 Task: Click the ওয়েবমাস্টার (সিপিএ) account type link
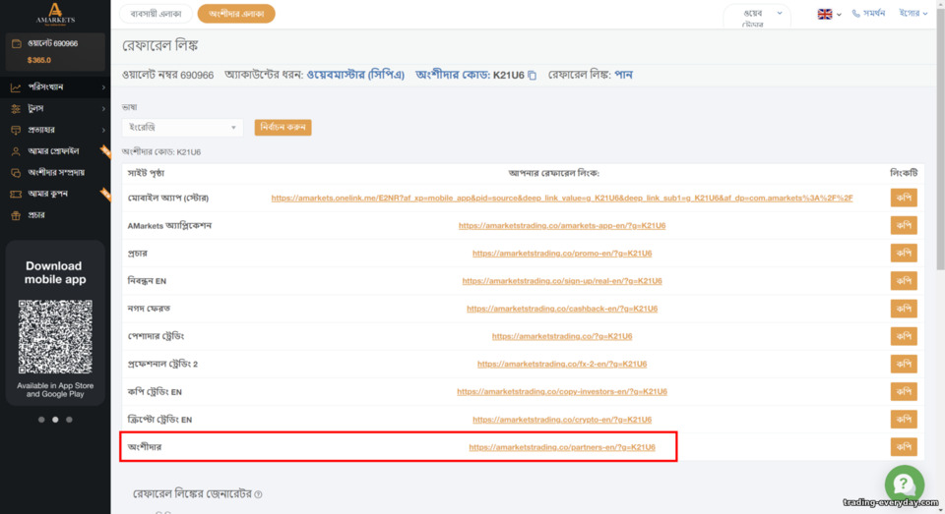355,76
